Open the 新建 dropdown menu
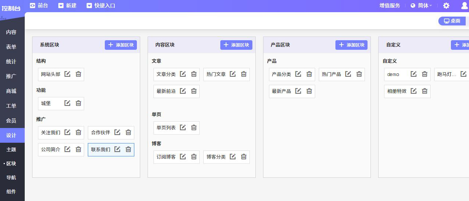The width and height of the screenshot is (469, 201). 67,6
